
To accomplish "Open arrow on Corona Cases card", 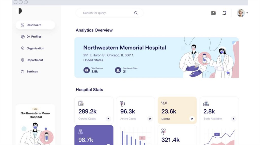I will pyautogui.click(x=108, y=118).
